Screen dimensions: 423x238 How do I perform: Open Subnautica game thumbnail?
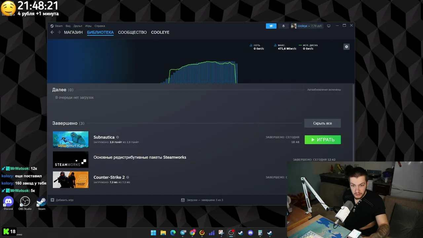71,139
